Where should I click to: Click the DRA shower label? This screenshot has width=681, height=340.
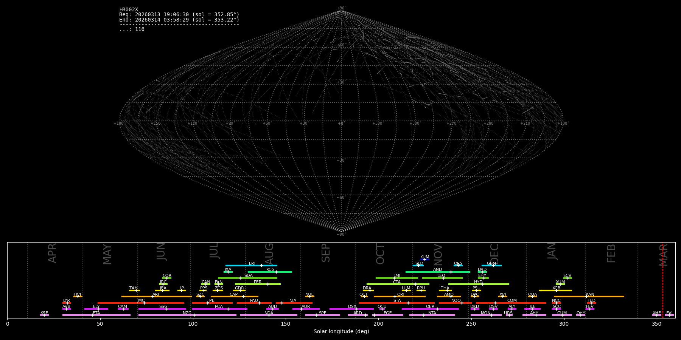pos(367,288)
